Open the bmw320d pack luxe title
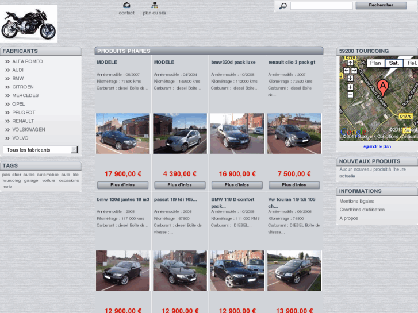 (x=233, y=63)
